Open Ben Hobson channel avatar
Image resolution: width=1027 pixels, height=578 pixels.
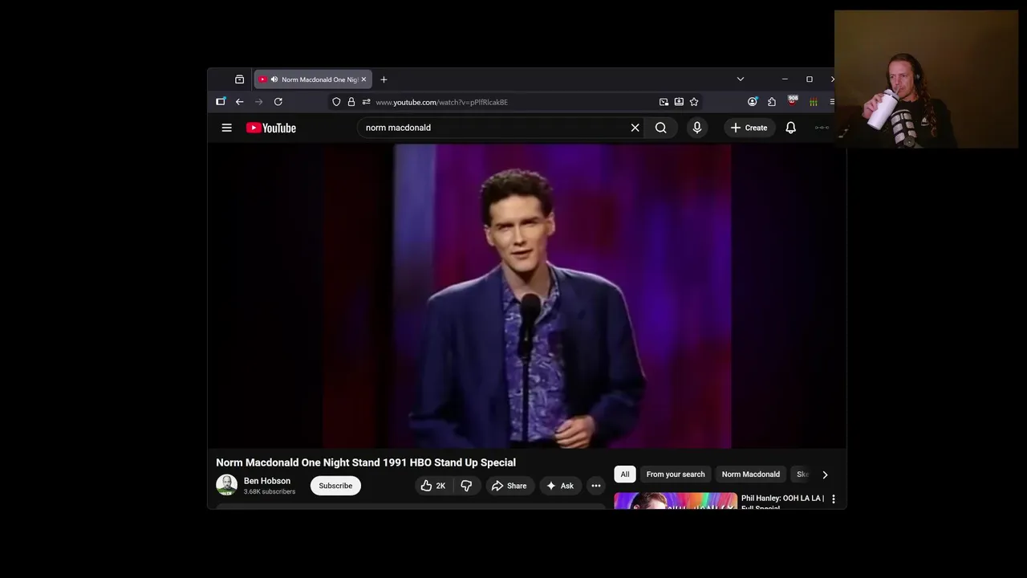coord(226,485)
